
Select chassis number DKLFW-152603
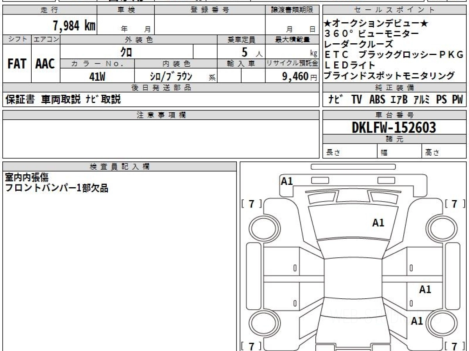pos(394,127)
